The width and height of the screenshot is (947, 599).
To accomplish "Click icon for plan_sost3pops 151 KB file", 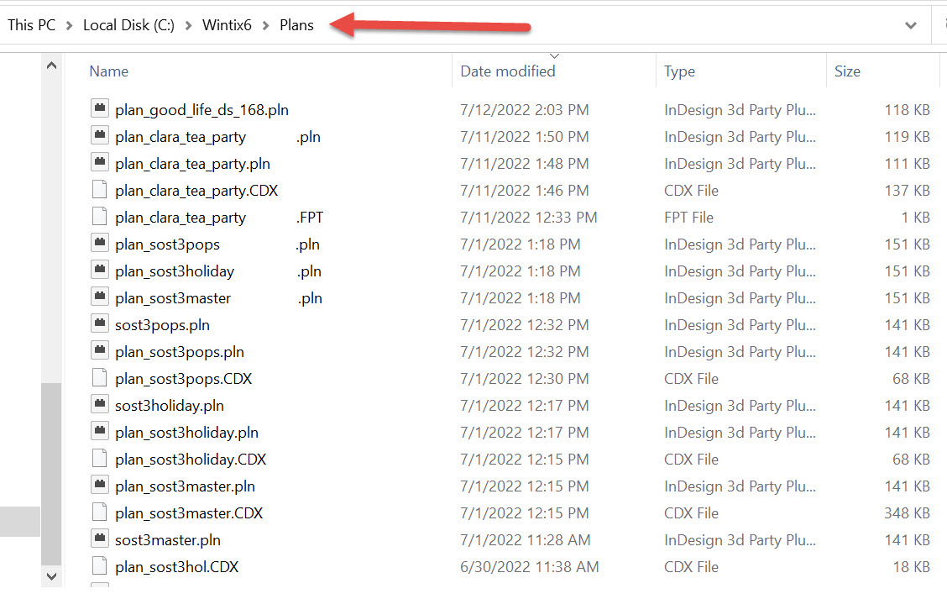I will click(x=100, y=243).
